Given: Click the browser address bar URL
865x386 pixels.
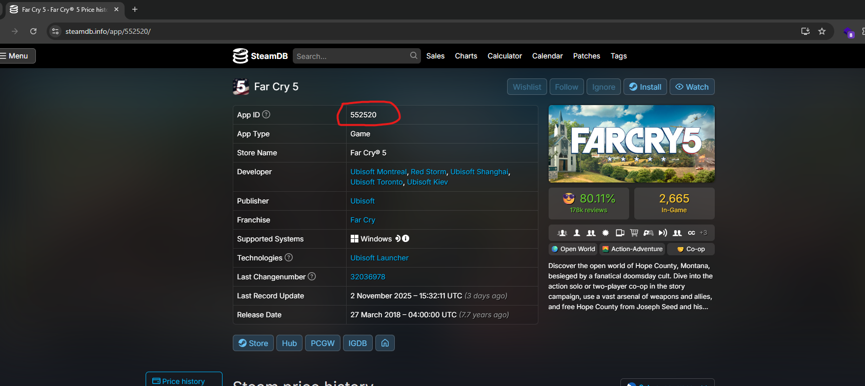Looking at the screenshot, I should click(108, 31).
